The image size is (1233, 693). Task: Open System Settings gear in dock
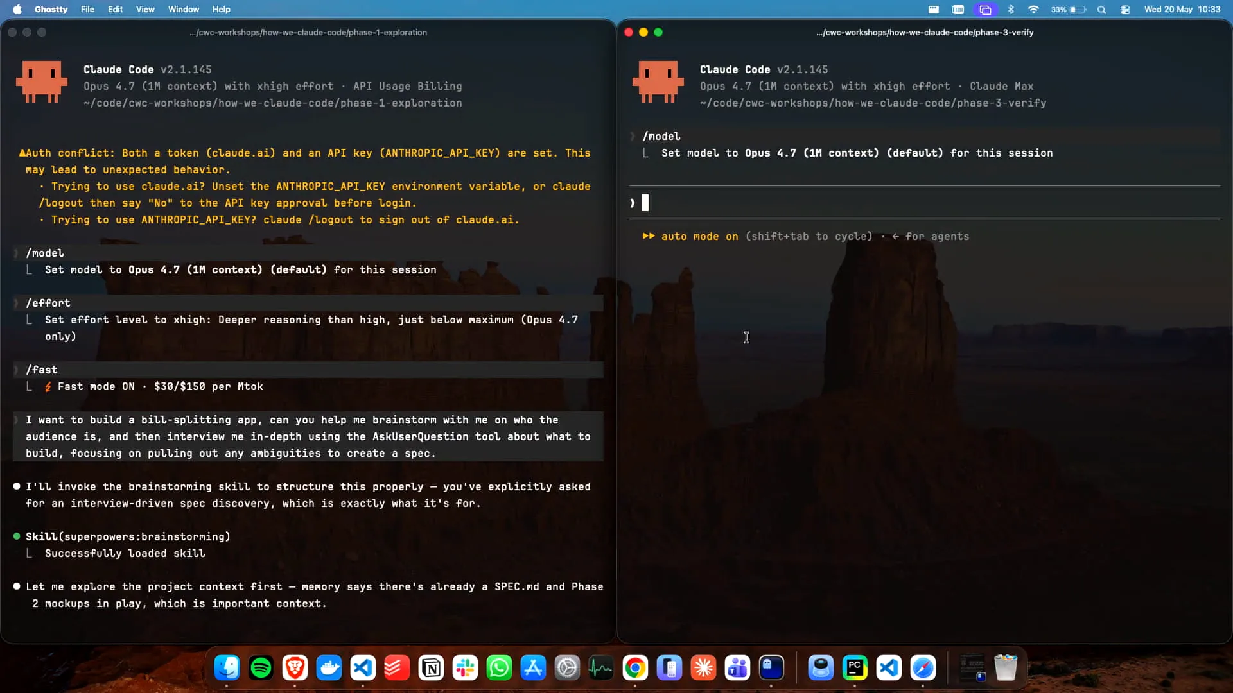[567, 668]
